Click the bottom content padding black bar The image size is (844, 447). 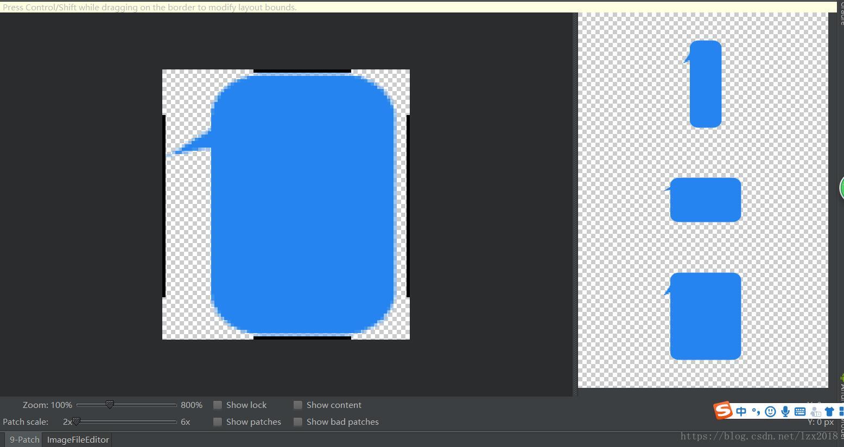point(302,337)
